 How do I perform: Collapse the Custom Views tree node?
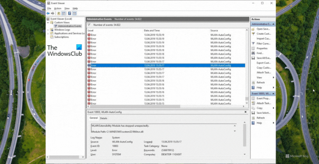(x=48, y=23)
